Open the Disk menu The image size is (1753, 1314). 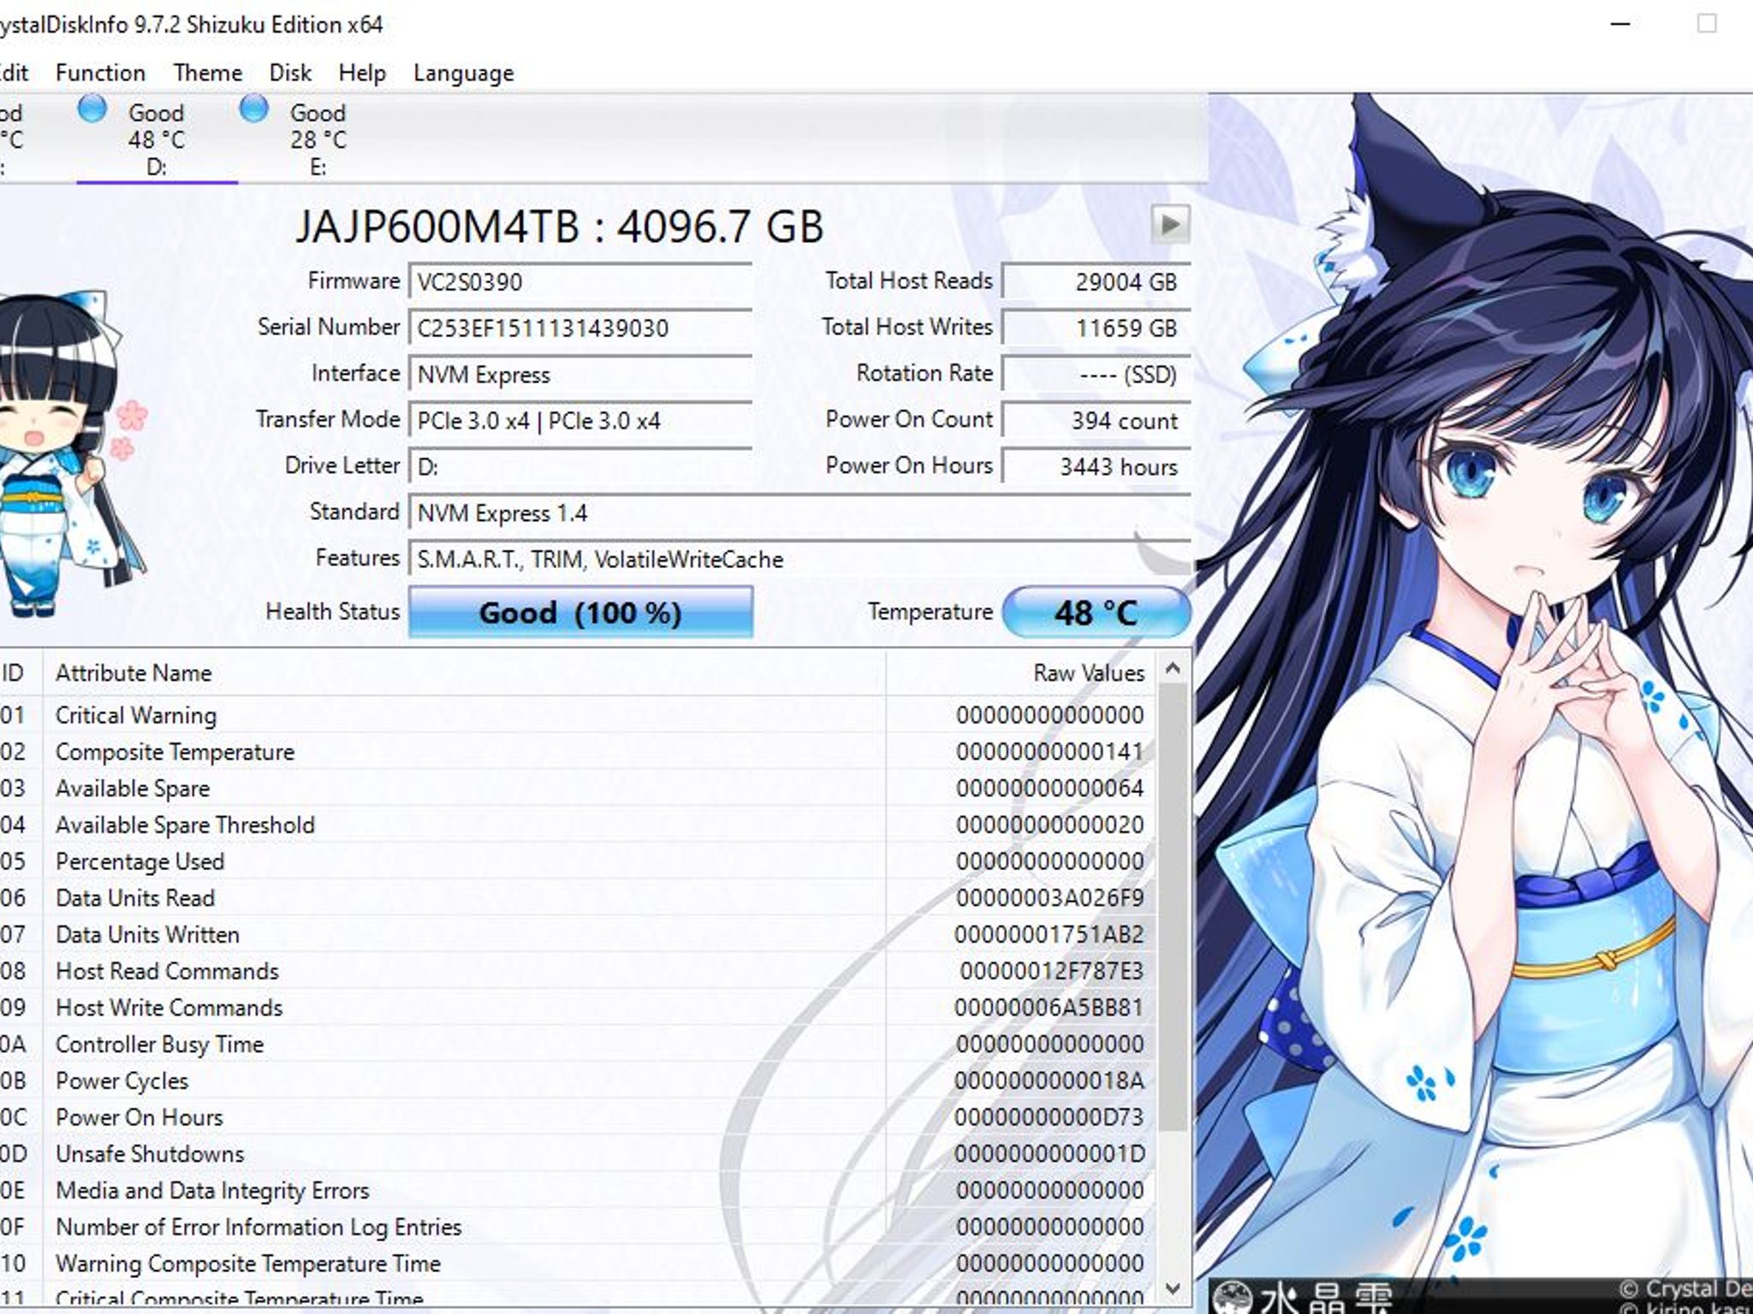tap(290, 73)
